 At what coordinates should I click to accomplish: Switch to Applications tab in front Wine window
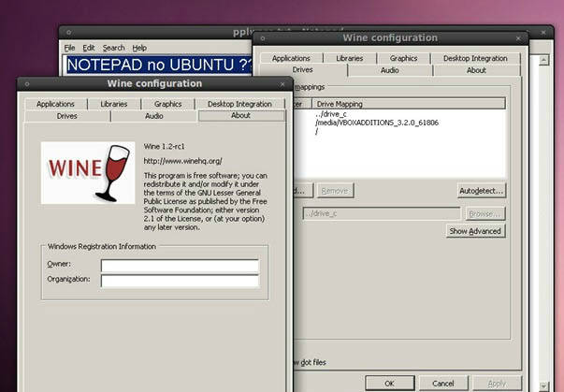click(55, 104)
